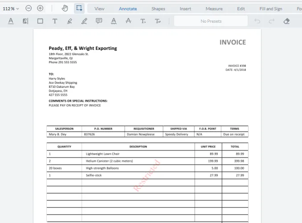Screen dimensions: 302x223
Task: Click the Phone 291 555 5555 line
Action: (x=63, y=62)
